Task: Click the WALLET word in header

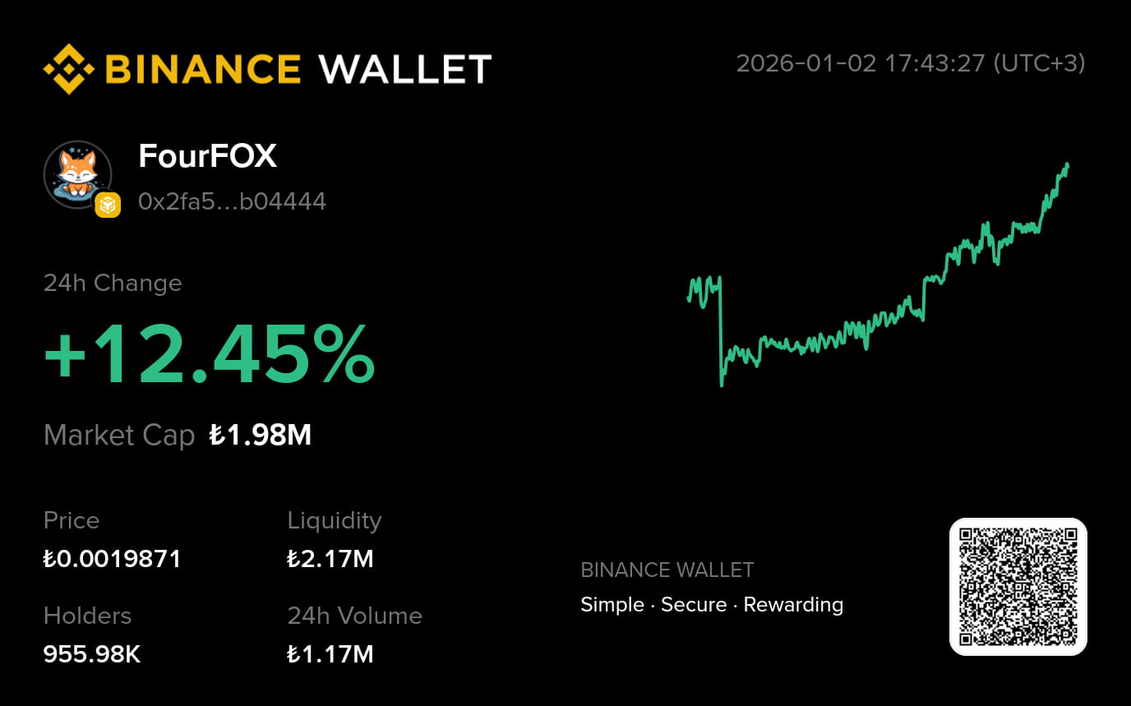Action: click(404, 69)
